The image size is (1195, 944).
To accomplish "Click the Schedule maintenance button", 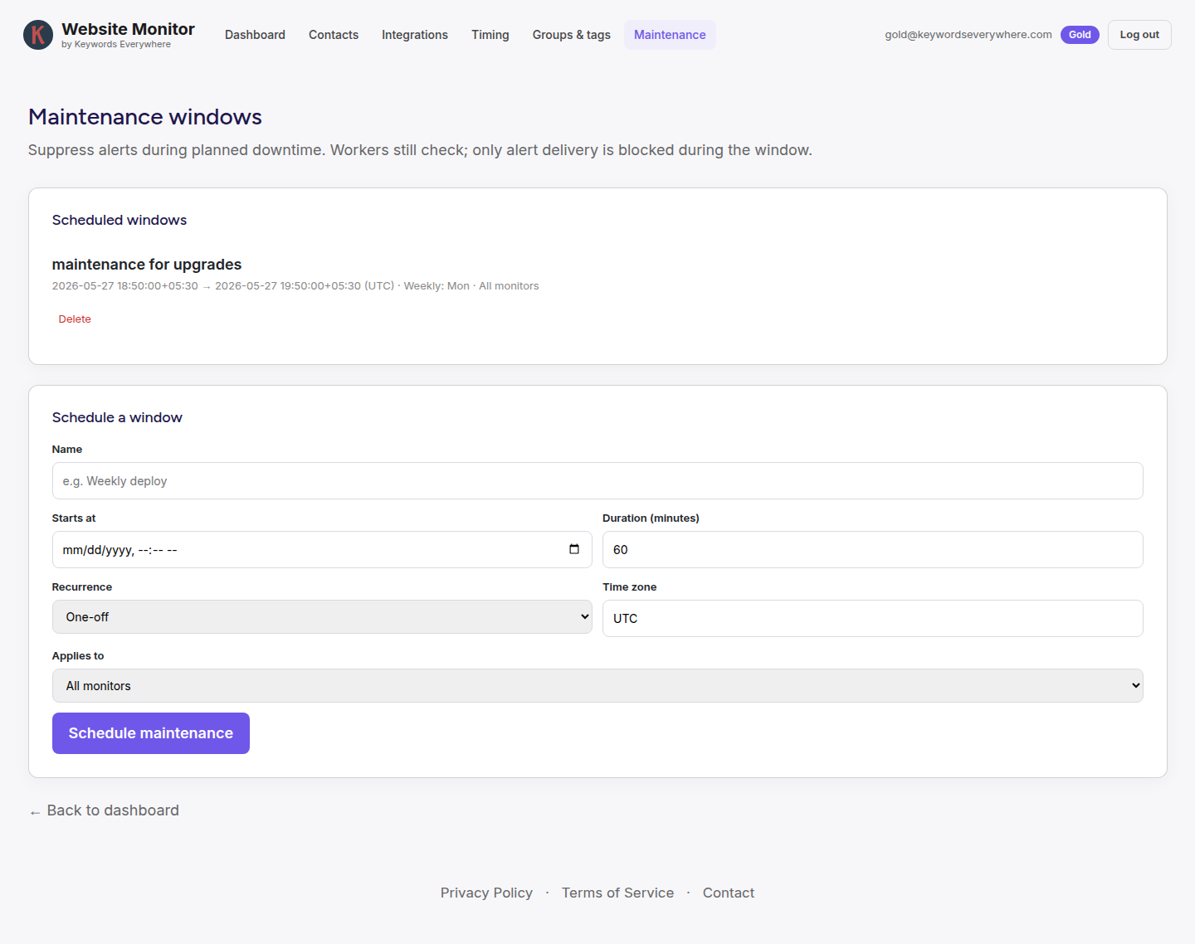I will tap(151, 733).
